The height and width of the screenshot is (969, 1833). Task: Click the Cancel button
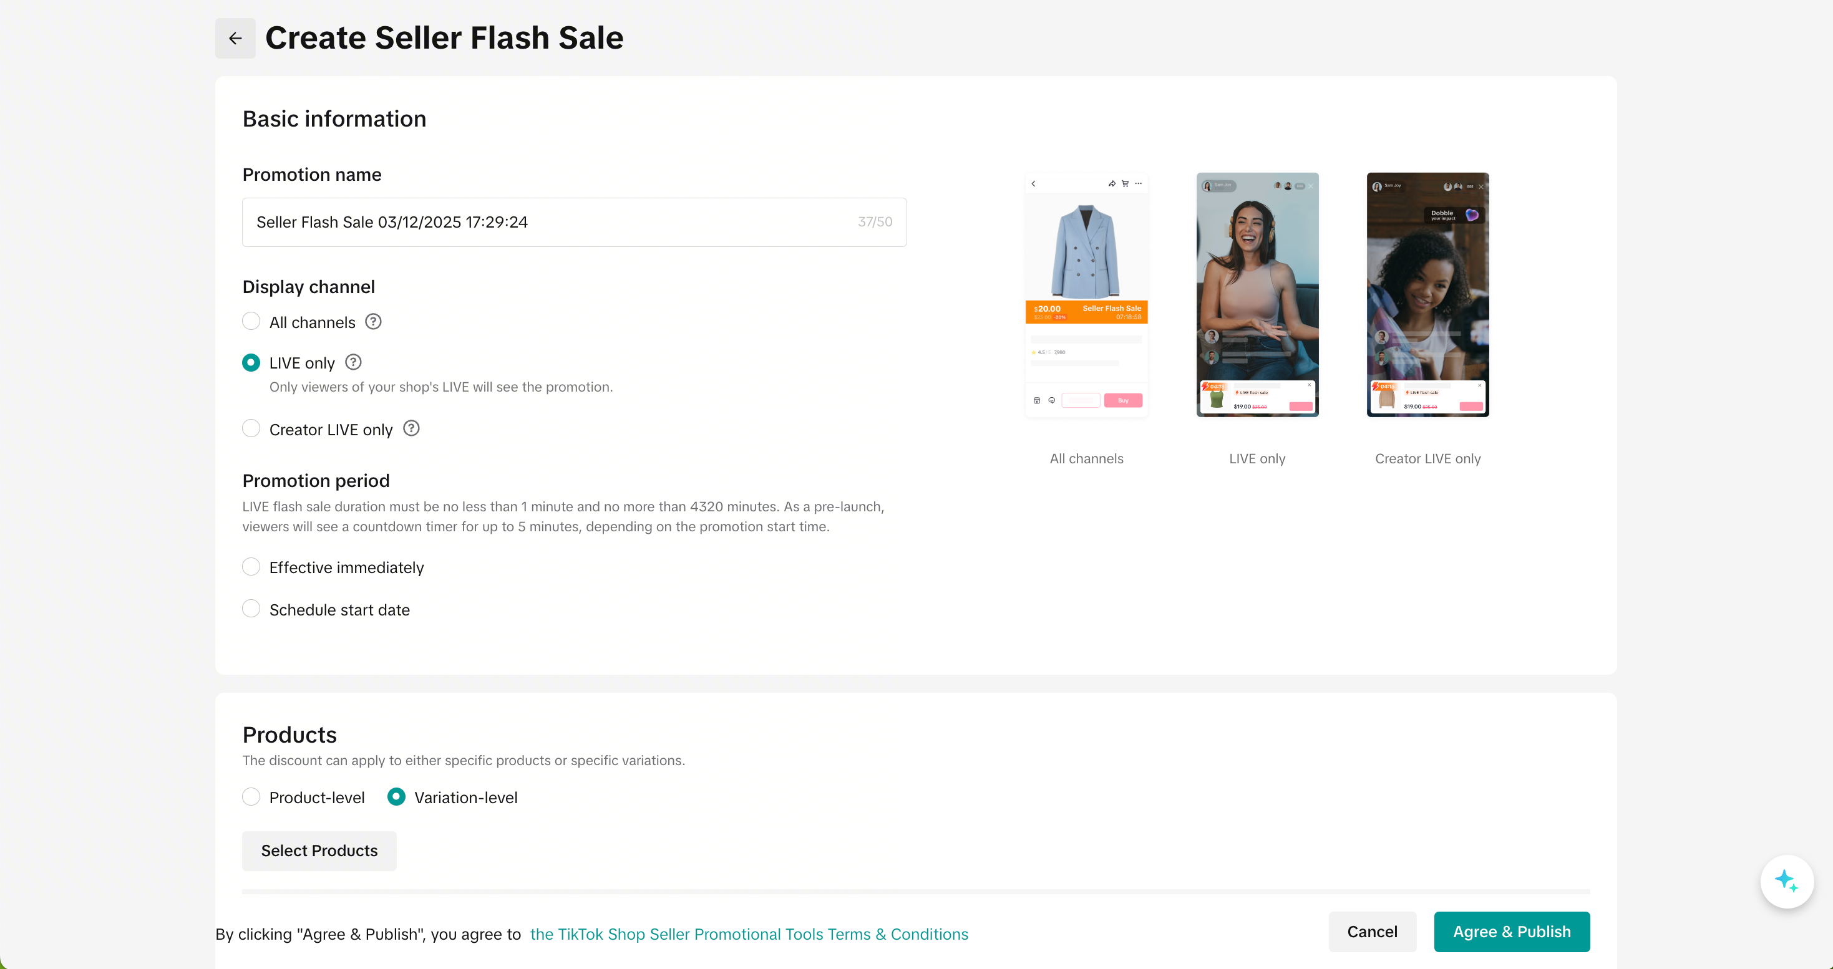[1371, 932]
